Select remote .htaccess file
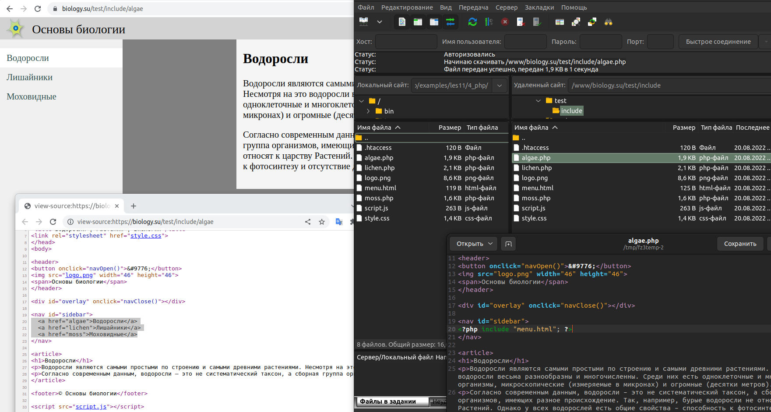 (x=641, y=148)
